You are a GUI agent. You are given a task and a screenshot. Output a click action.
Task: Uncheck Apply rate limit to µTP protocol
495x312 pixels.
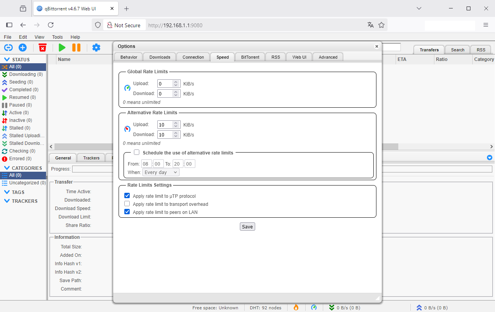[127, 196]
